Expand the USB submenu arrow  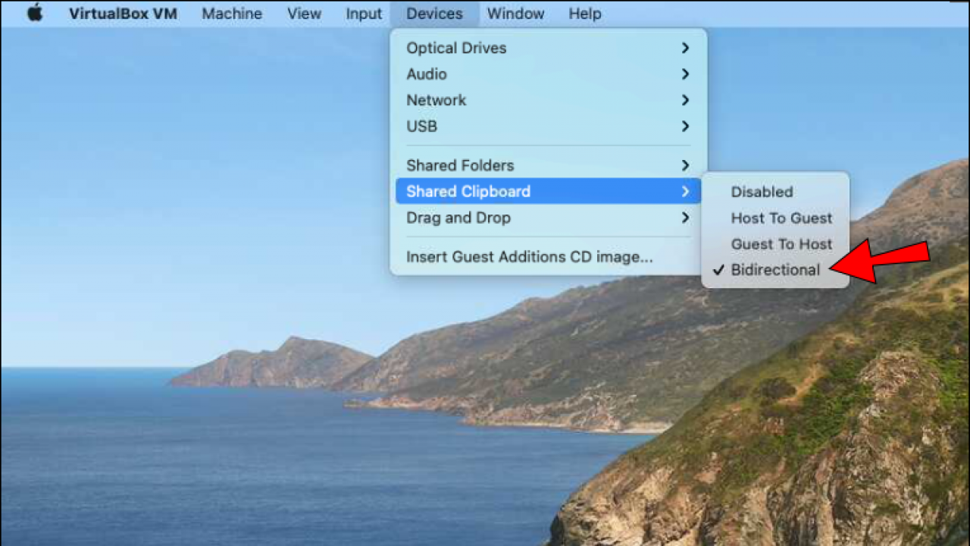coord(684,127)
